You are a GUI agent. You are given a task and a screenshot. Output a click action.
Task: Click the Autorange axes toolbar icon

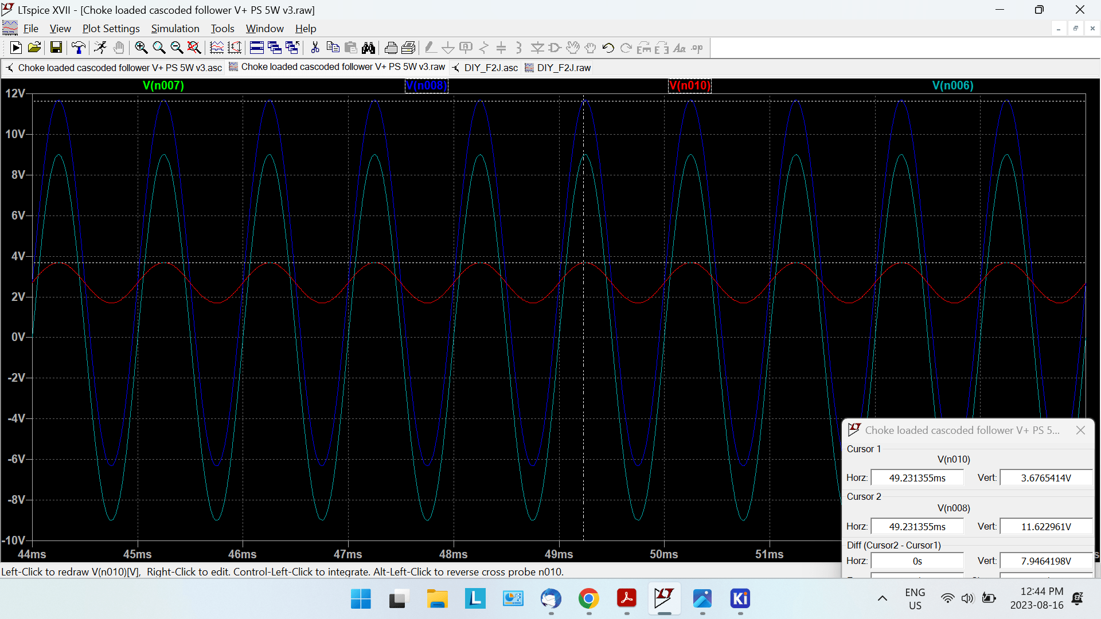click(235, 48)
